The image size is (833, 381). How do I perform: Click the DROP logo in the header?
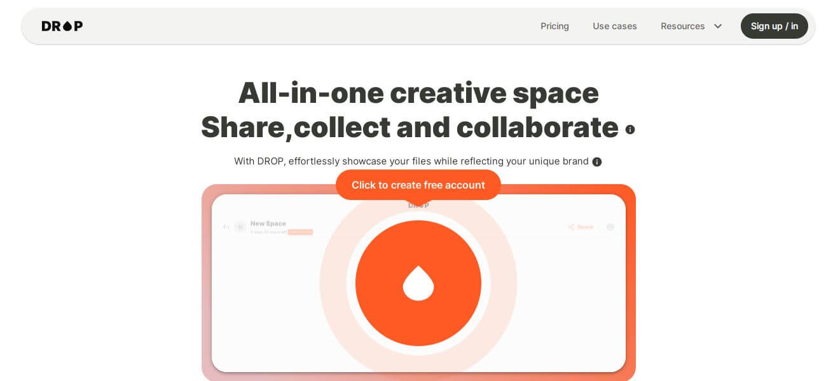pyautogui.click(x=62, y=26)
